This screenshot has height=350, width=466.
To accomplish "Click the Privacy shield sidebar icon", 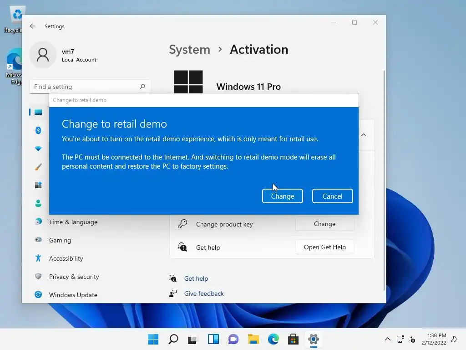I will 38,276.
